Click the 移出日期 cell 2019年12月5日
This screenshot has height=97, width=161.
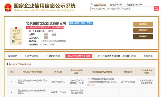click(x=128, y=82)
